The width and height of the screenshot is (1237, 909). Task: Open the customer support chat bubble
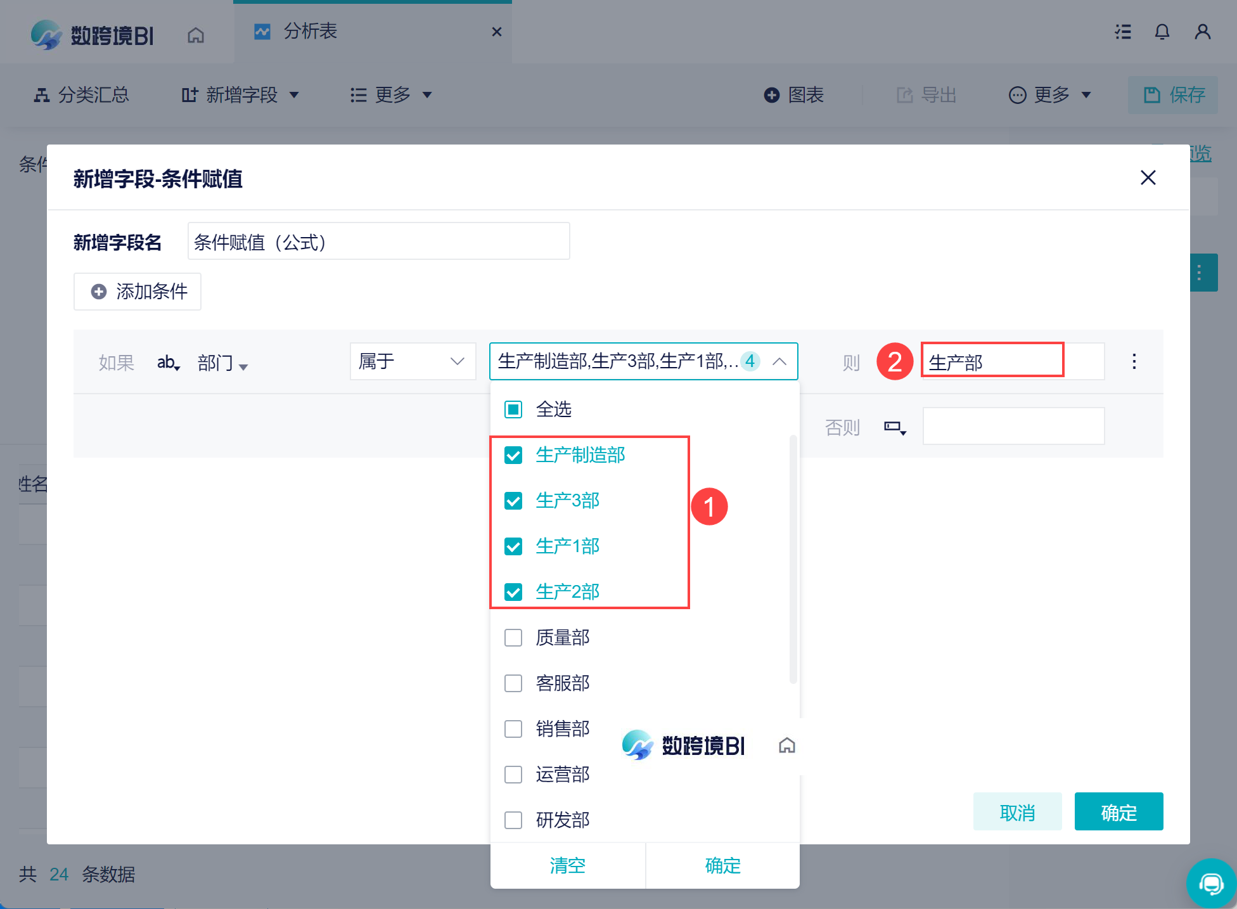[1211, 883]
